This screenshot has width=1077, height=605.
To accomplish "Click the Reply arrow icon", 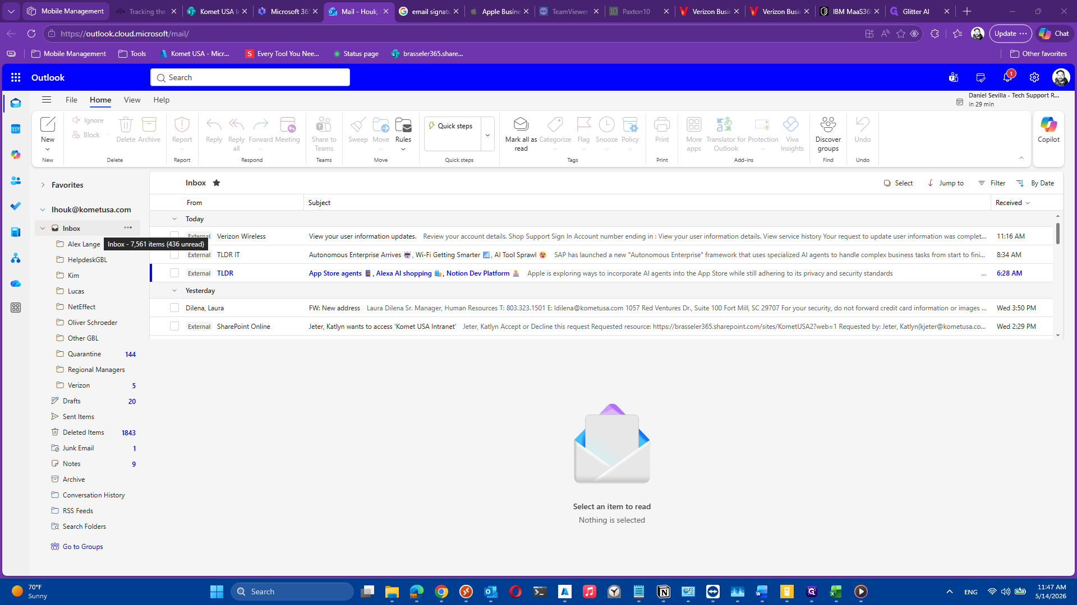I will pyautogui.click(x=214, y=124).
